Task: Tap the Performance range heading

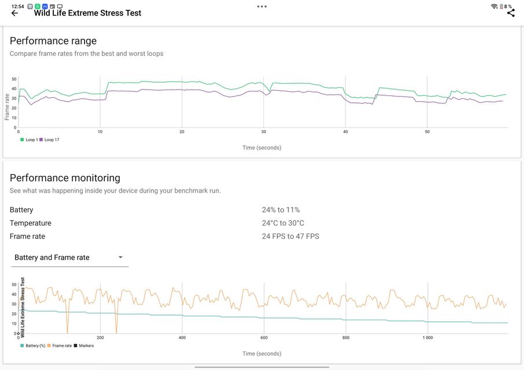Action: coord(53,41)
